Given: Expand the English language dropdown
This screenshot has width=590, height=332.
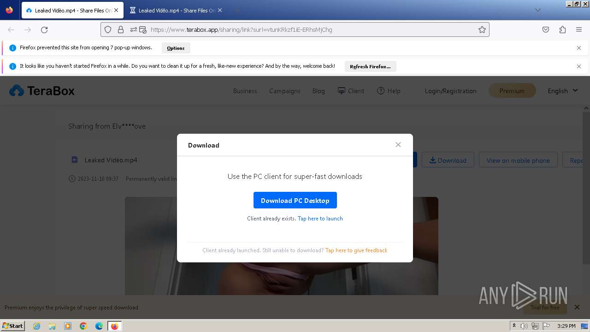Looking at the screenshot, I should 563,91.
